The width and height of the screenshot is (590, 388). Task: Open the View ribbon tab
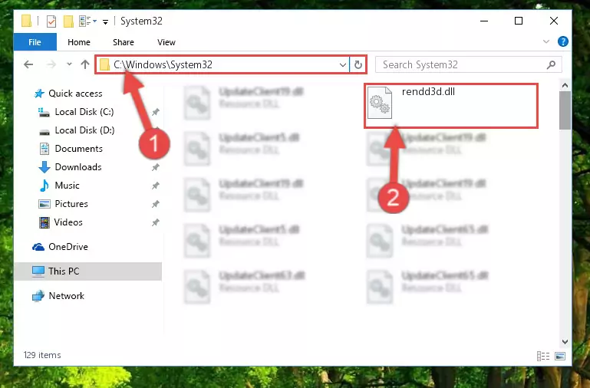[166, 42]
